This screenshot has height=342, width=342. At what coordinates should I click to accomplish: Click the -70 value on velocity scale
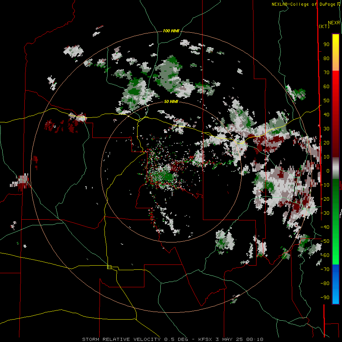325,269
